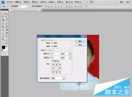Anchor canvas to bottom-left arrow
Screen dimensions: 132x97
[x=53, y=72]
